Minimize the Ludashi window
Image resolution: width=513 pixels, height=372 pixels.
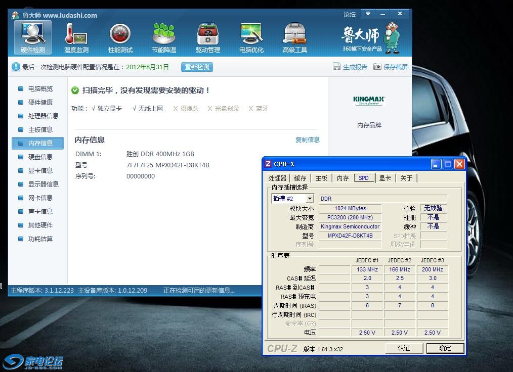tap(383, 14)
